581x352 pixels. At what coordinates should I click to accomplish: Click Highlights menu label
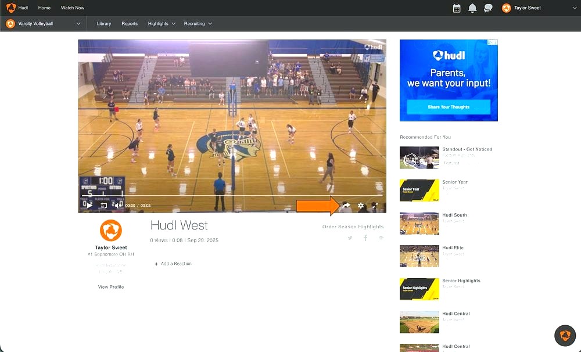coord(158,24)
